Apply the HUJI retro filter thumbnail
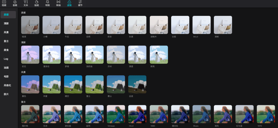This screenshot has height=128, width=278. click(137, 114)
